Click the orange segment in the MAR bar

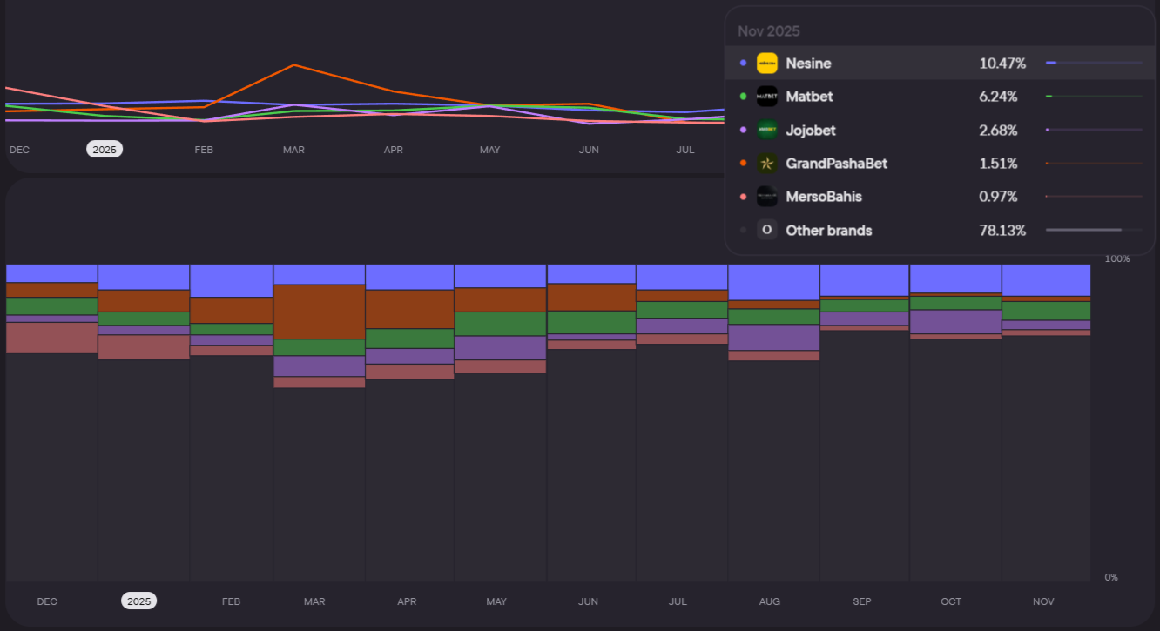point(319,312)
